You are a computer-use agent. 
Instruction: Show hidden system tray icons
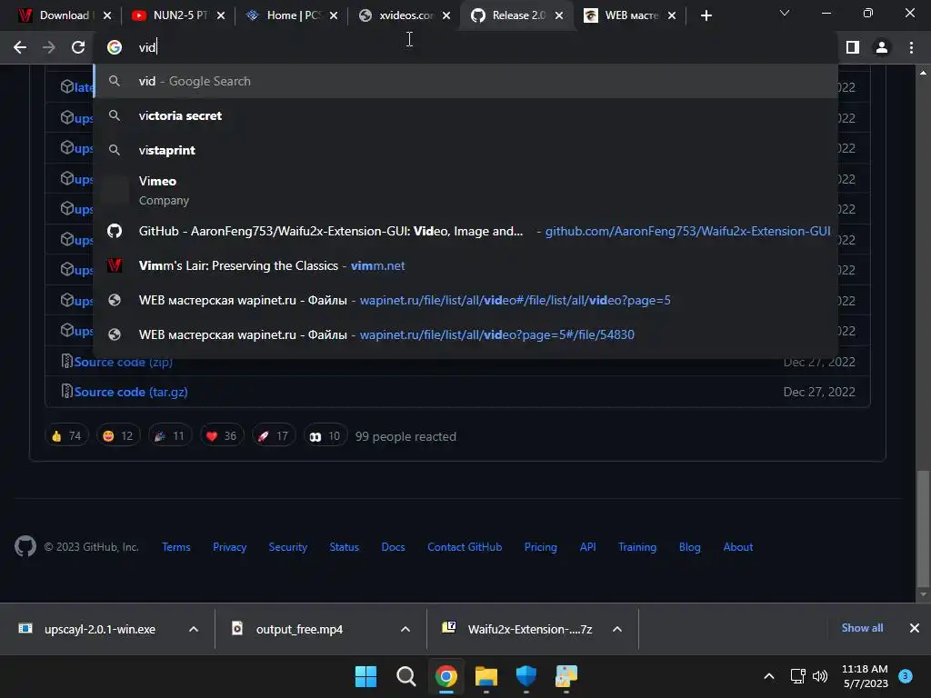(x=769, y=676)
